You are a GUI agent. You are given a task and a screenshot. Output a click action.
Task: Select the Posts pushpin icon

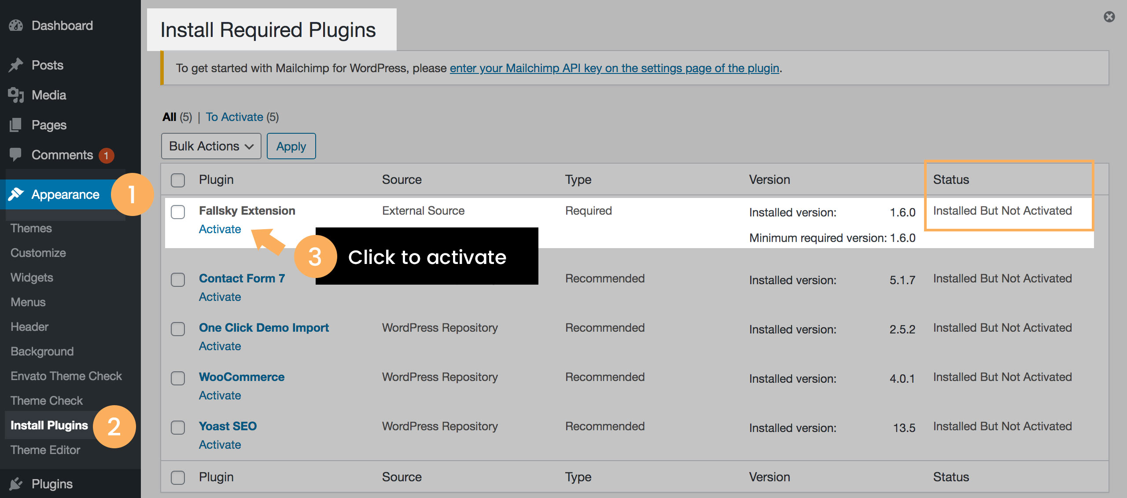16,65
